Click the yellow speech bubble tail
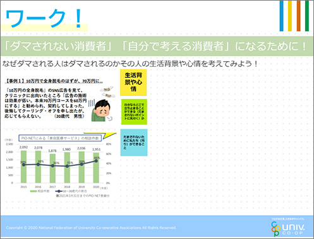Screen dimensions: 314x239 pos(109,135)
